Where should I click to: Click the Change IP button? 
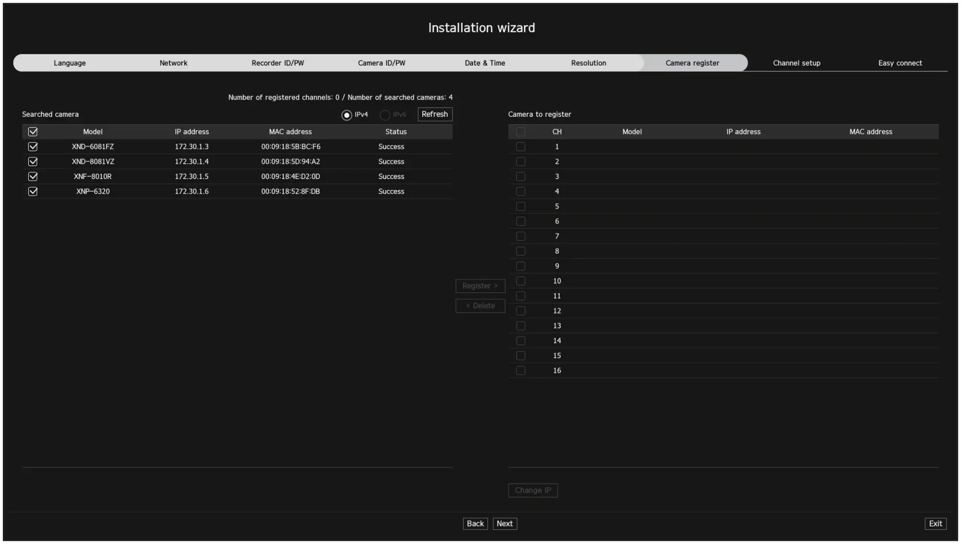coord(532,490)
